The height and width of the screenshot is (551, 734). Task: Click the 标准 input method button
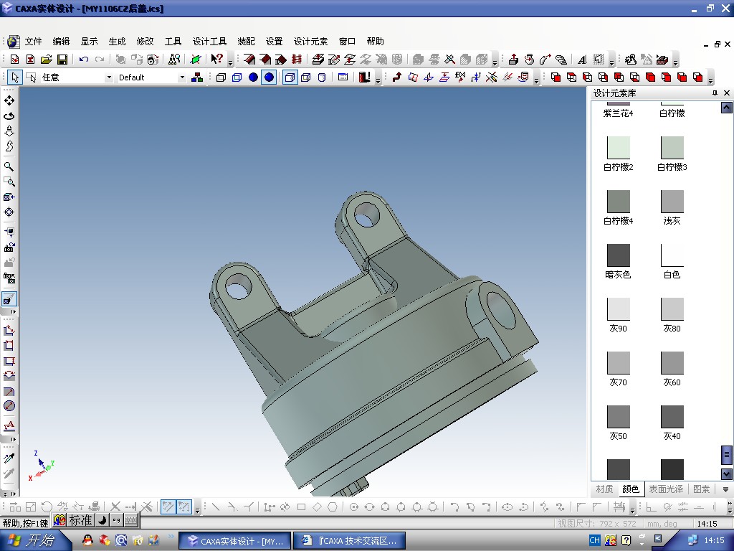pos(80,520)
